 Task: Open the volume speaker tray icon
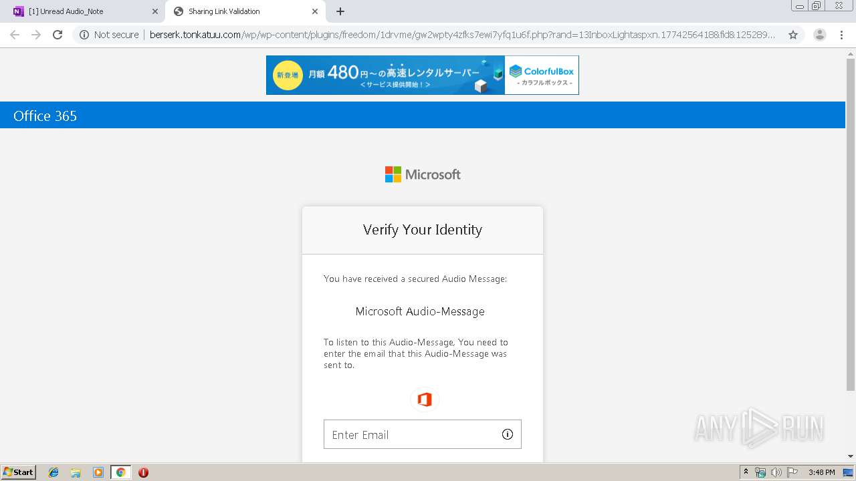(x=776, y=472)
